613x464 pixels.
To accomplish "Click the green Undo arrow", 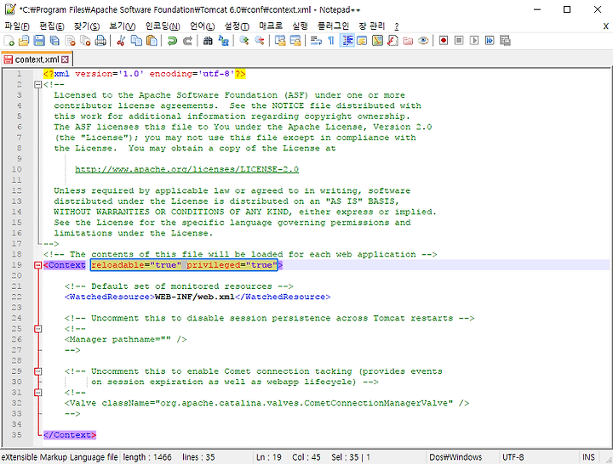I will coord(172,41).
